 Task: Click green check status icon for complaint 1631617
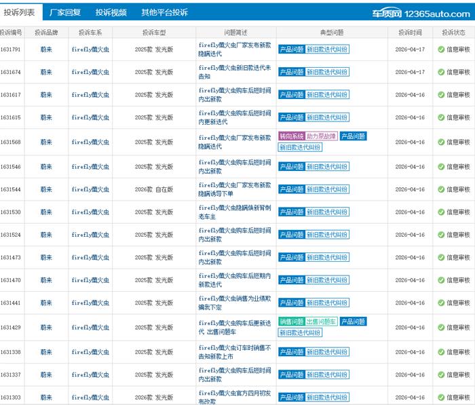point(441,94)
